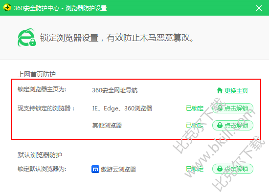Click the 锁定默认浏览器为 label
269x193 pixels.
tap(42, 169)
